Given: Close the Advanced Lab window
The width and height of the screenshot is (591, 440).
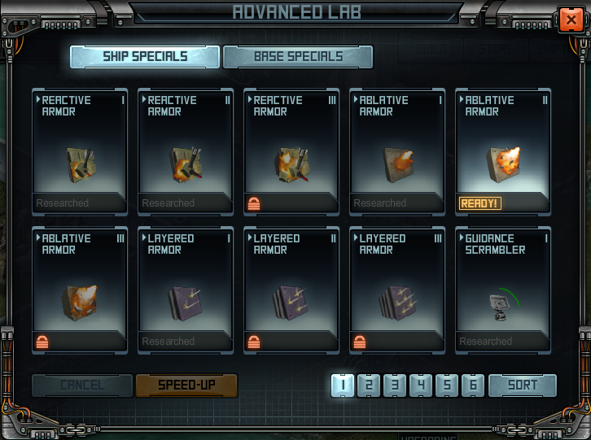Looking at the screenshot, I should coord(571,20).
